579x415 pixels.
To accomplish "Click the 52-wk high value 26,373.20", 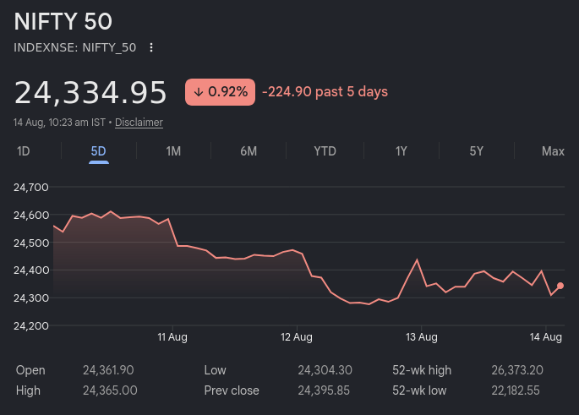I will coord(517,370).
